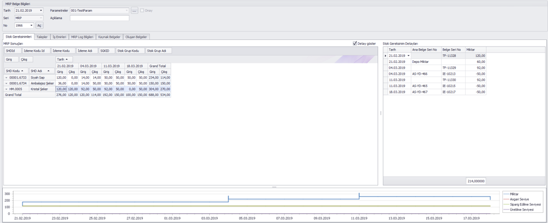Sort by the Tarih column field

pyautogui.click(x=65, y=60)
